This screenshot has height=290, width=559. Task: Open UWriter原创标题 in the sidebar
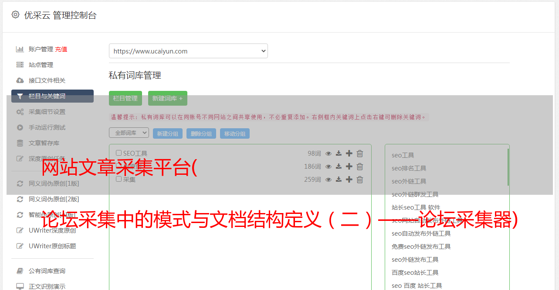(52, 246)
